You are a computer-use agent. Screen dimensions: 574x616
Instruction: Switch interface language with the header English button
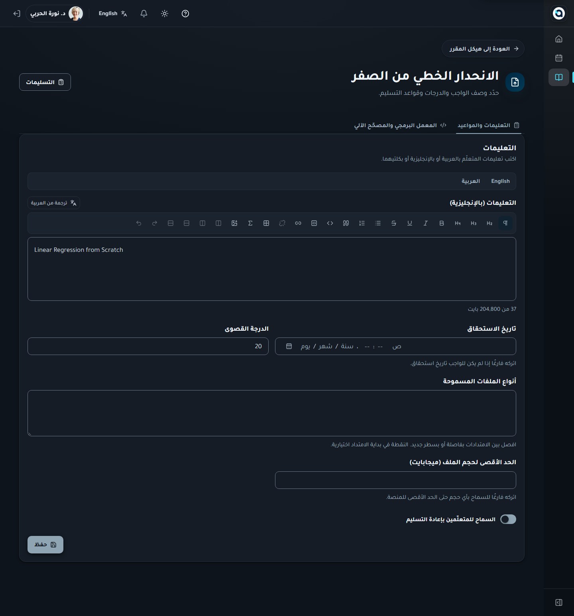coord(113,14)
